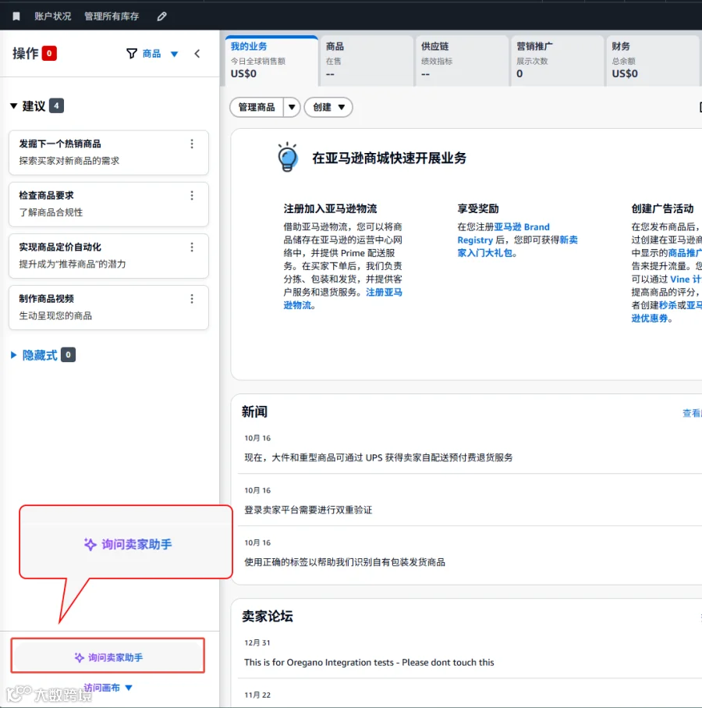Click the 操作 count badge showing 0
This screenshot has width=702, height=708.
tap(49, 53)
